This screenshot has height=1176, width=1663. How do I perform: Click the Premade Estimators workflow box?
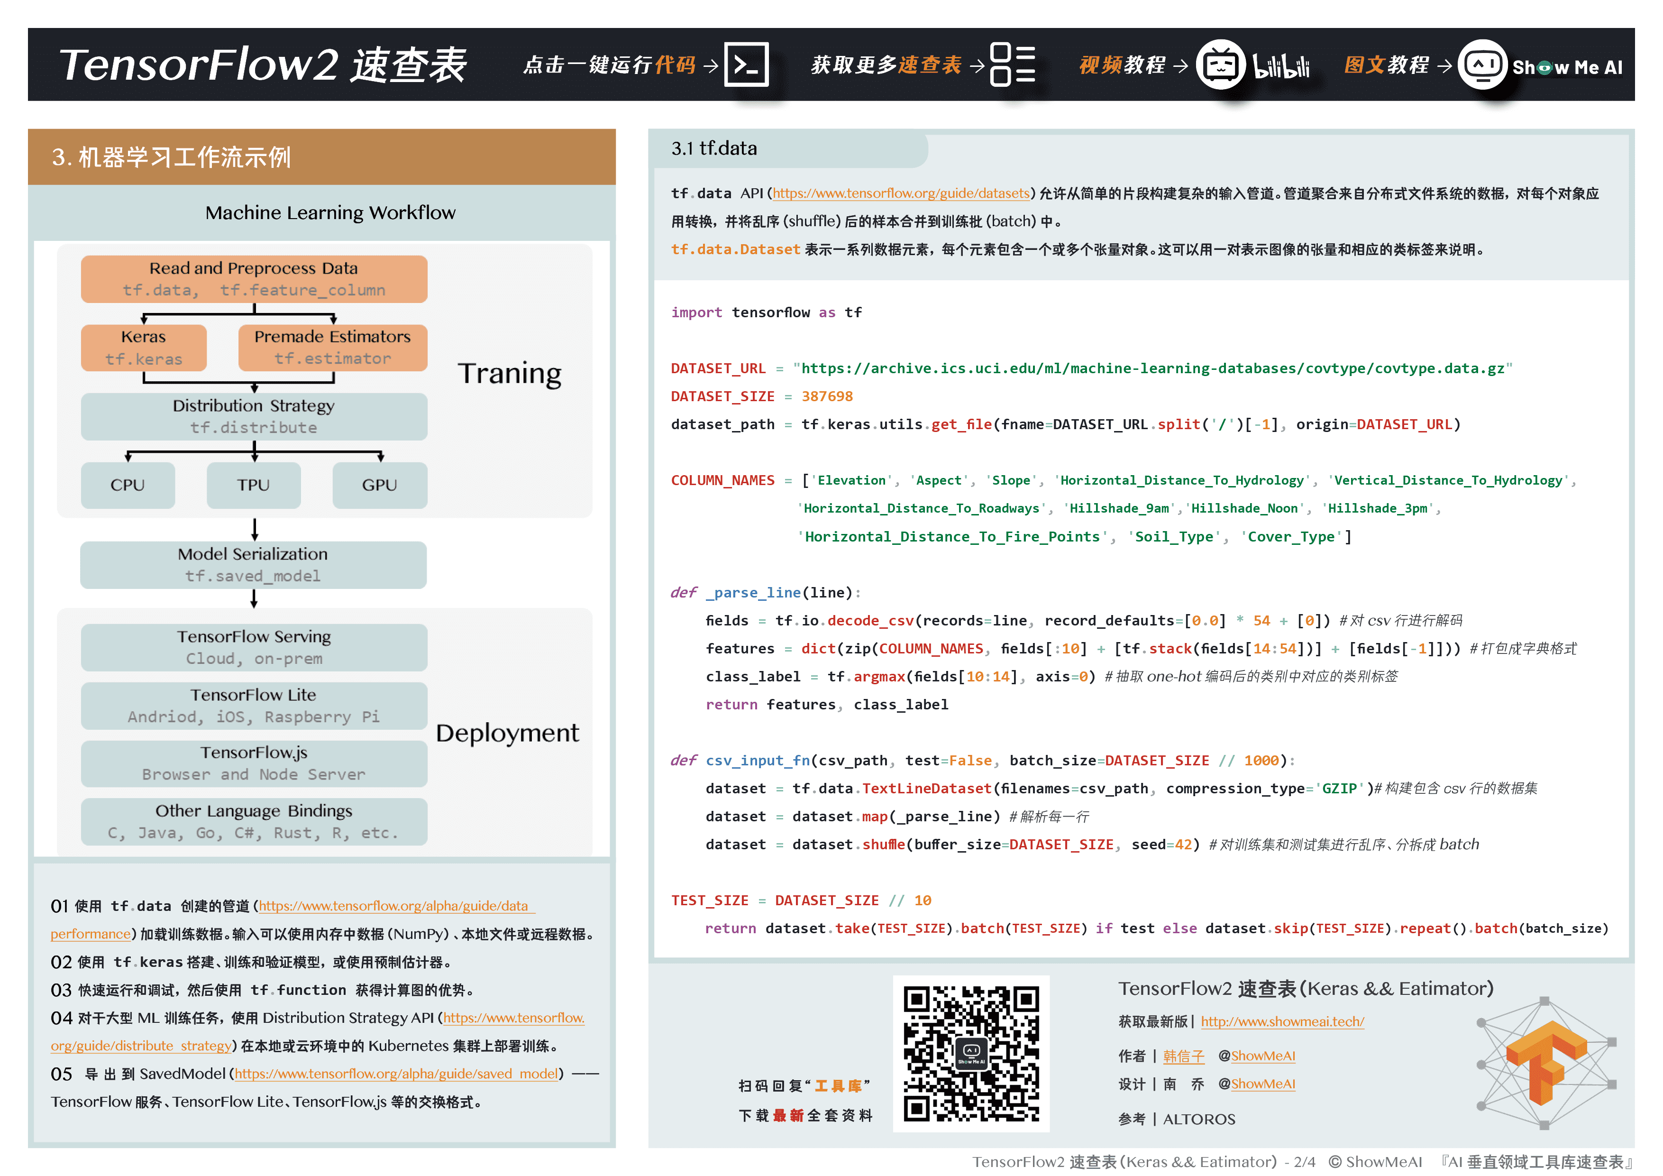pos(332,348)
